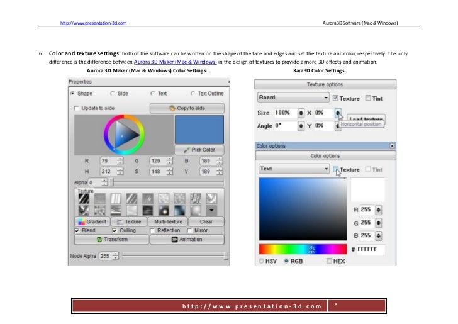
Task: Enable the Update to side checkbox
Action: click(77, 108)
